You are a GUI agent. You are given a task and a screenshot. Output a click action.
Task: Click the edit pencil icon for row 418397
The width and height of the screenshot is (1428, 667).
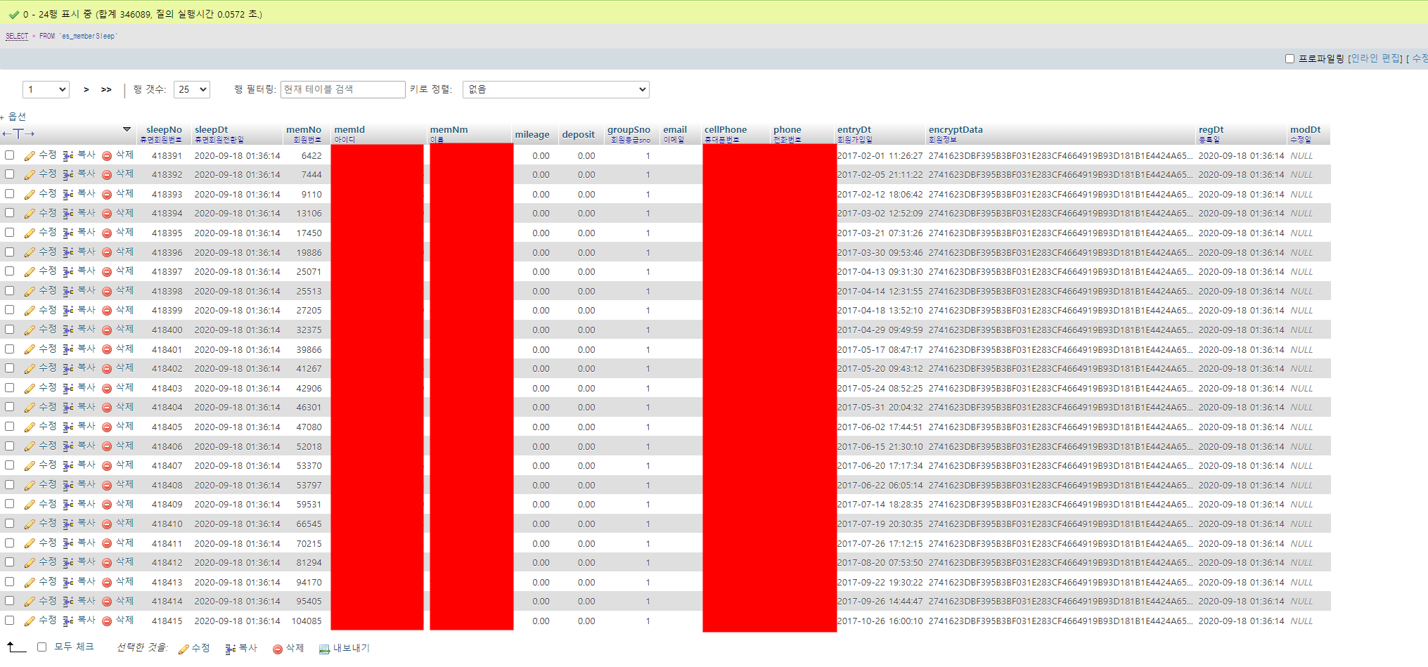click(30, 272)
